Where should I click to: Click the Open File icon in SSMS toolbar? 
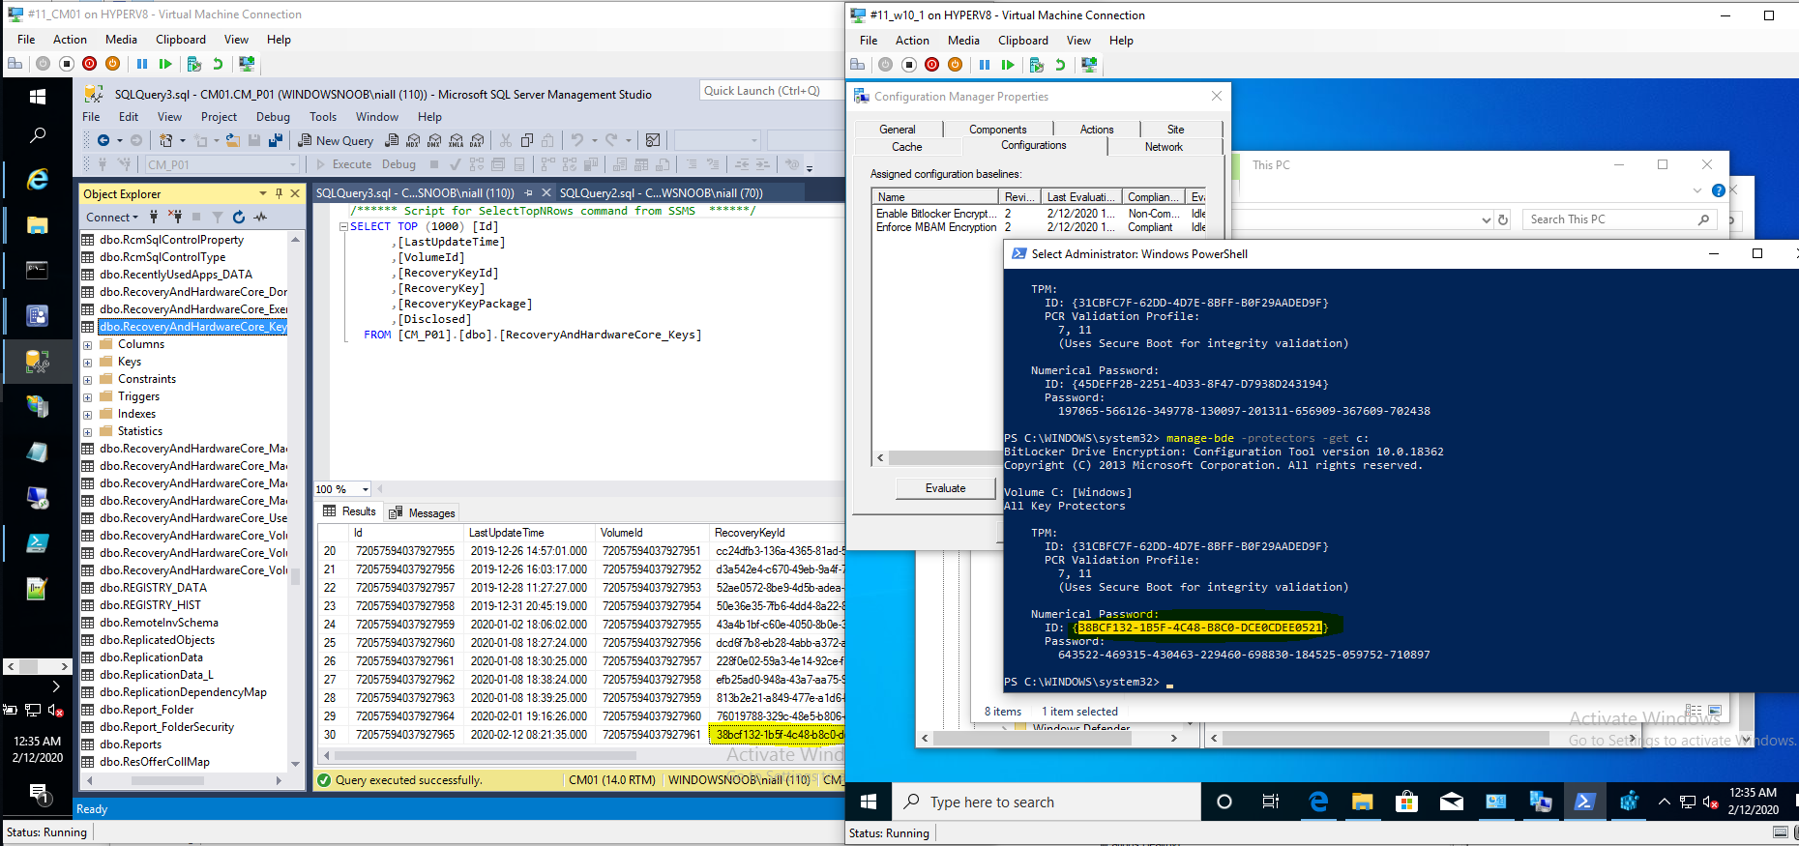232,140
